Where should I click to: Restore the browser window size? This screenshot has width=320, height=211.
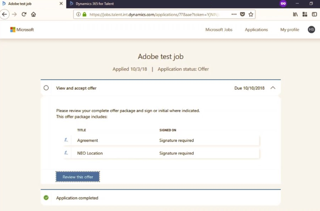click(x=311, y=4)
